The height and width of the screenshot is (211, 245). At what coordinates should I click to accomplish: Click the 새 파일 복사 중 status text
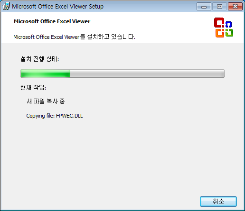coord(46,101)
